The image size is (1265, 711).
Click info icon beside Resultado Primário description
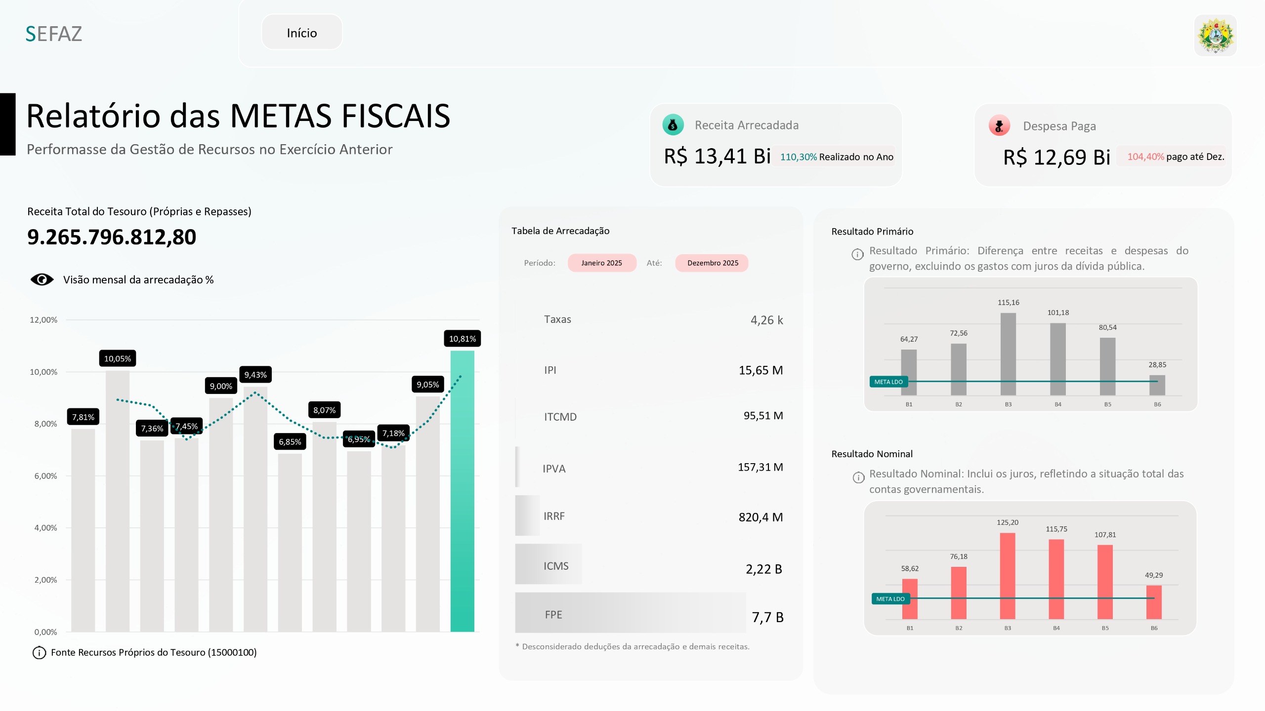tap(857, 254)
